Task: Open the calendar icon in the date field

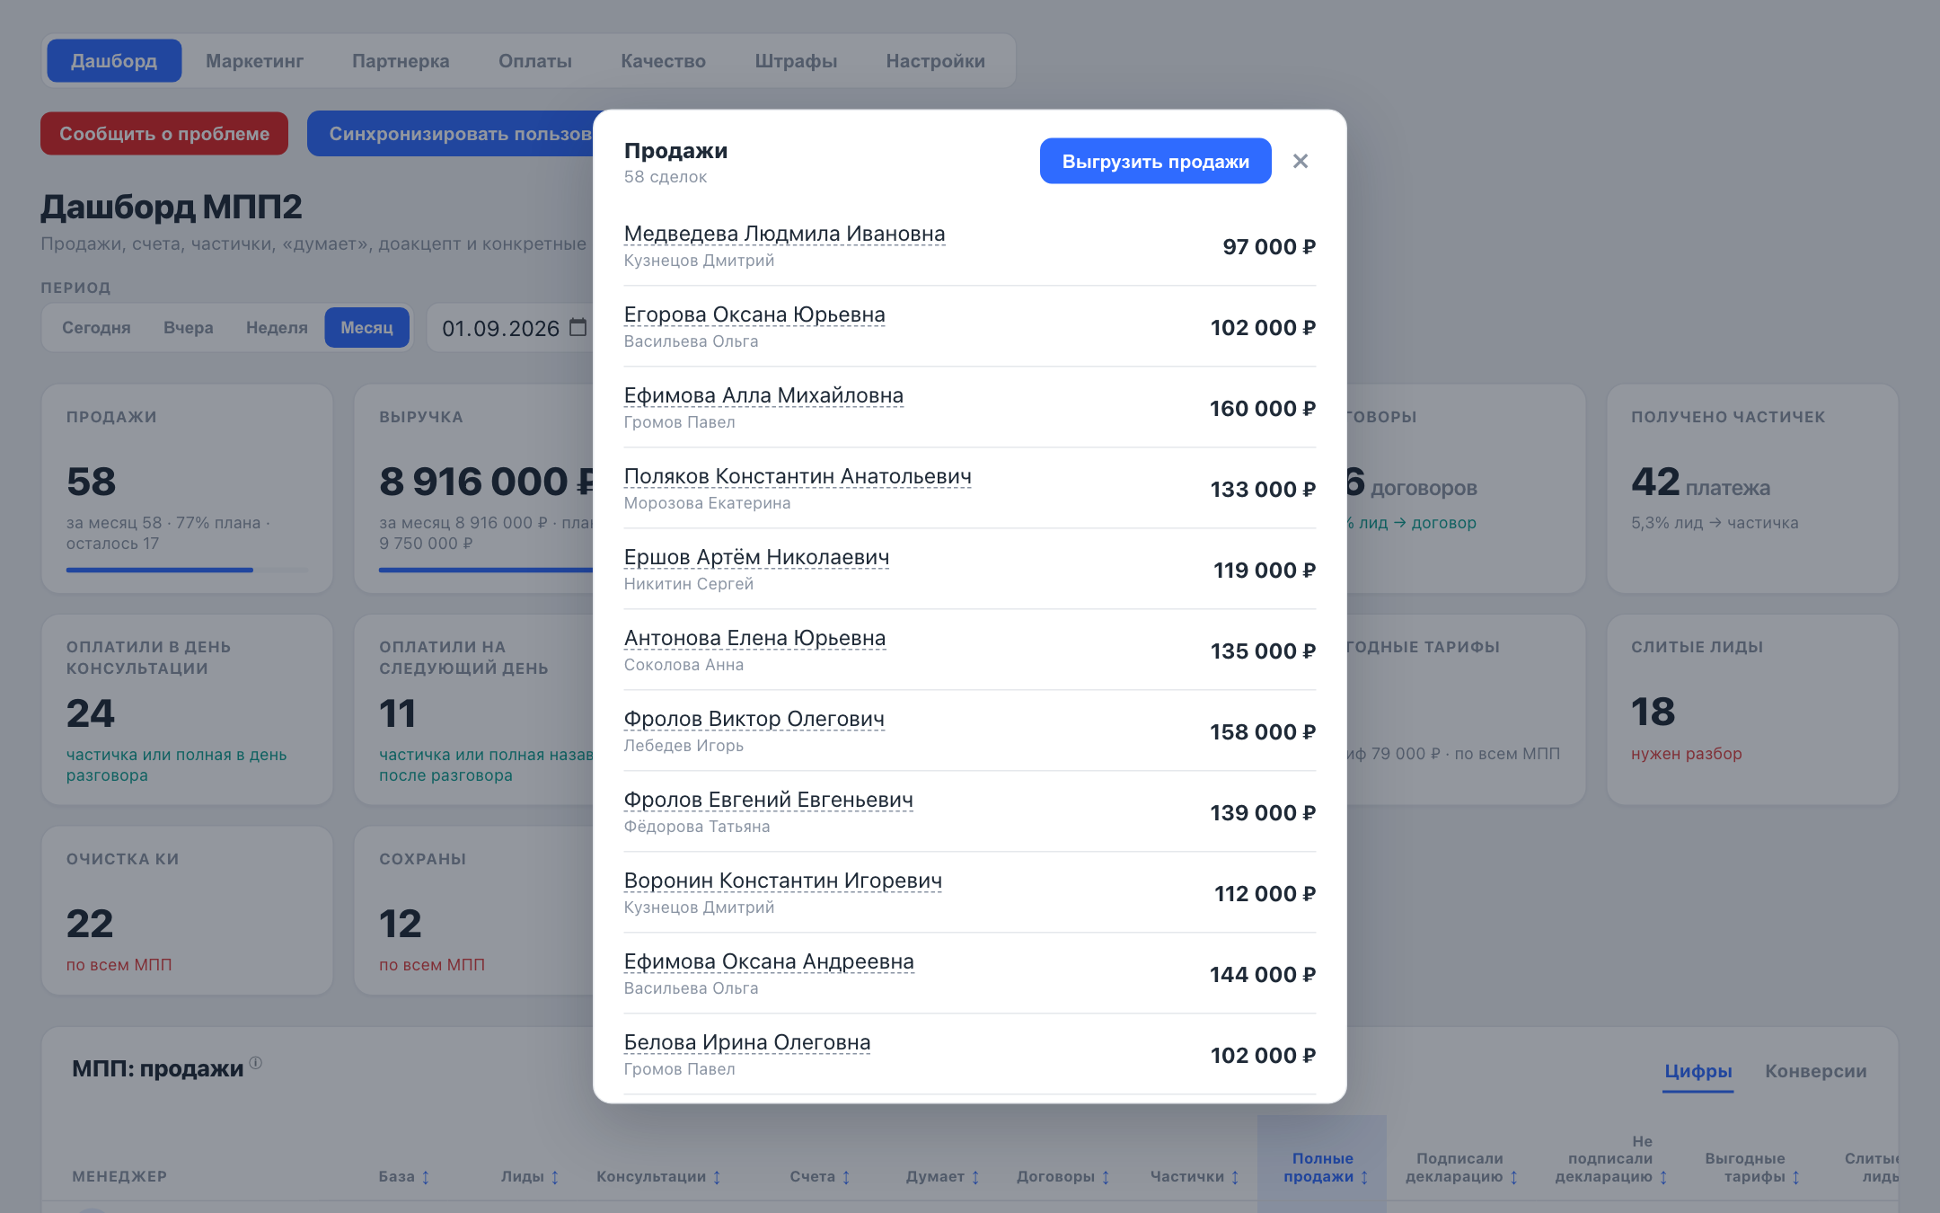Action: pyautogui.click(x=578, y=328)
